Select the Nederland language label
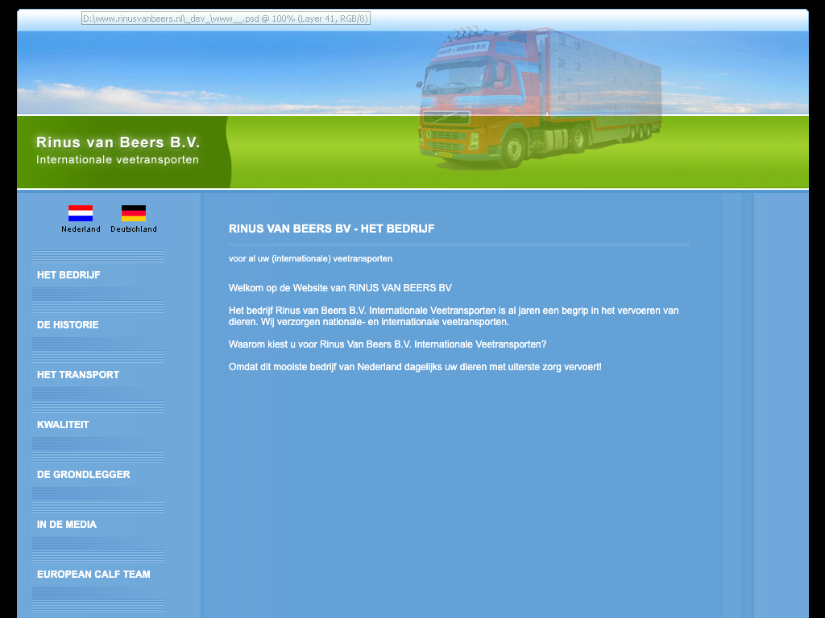Image resolution: width=825 pixels, height=618 pixels. [81, 229]
